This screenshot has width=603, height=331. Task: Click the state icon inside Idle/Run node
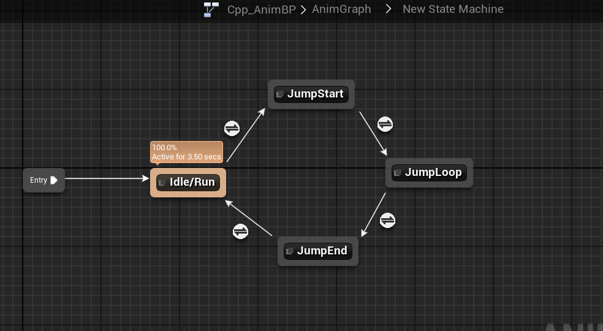(x=162, y=183)
